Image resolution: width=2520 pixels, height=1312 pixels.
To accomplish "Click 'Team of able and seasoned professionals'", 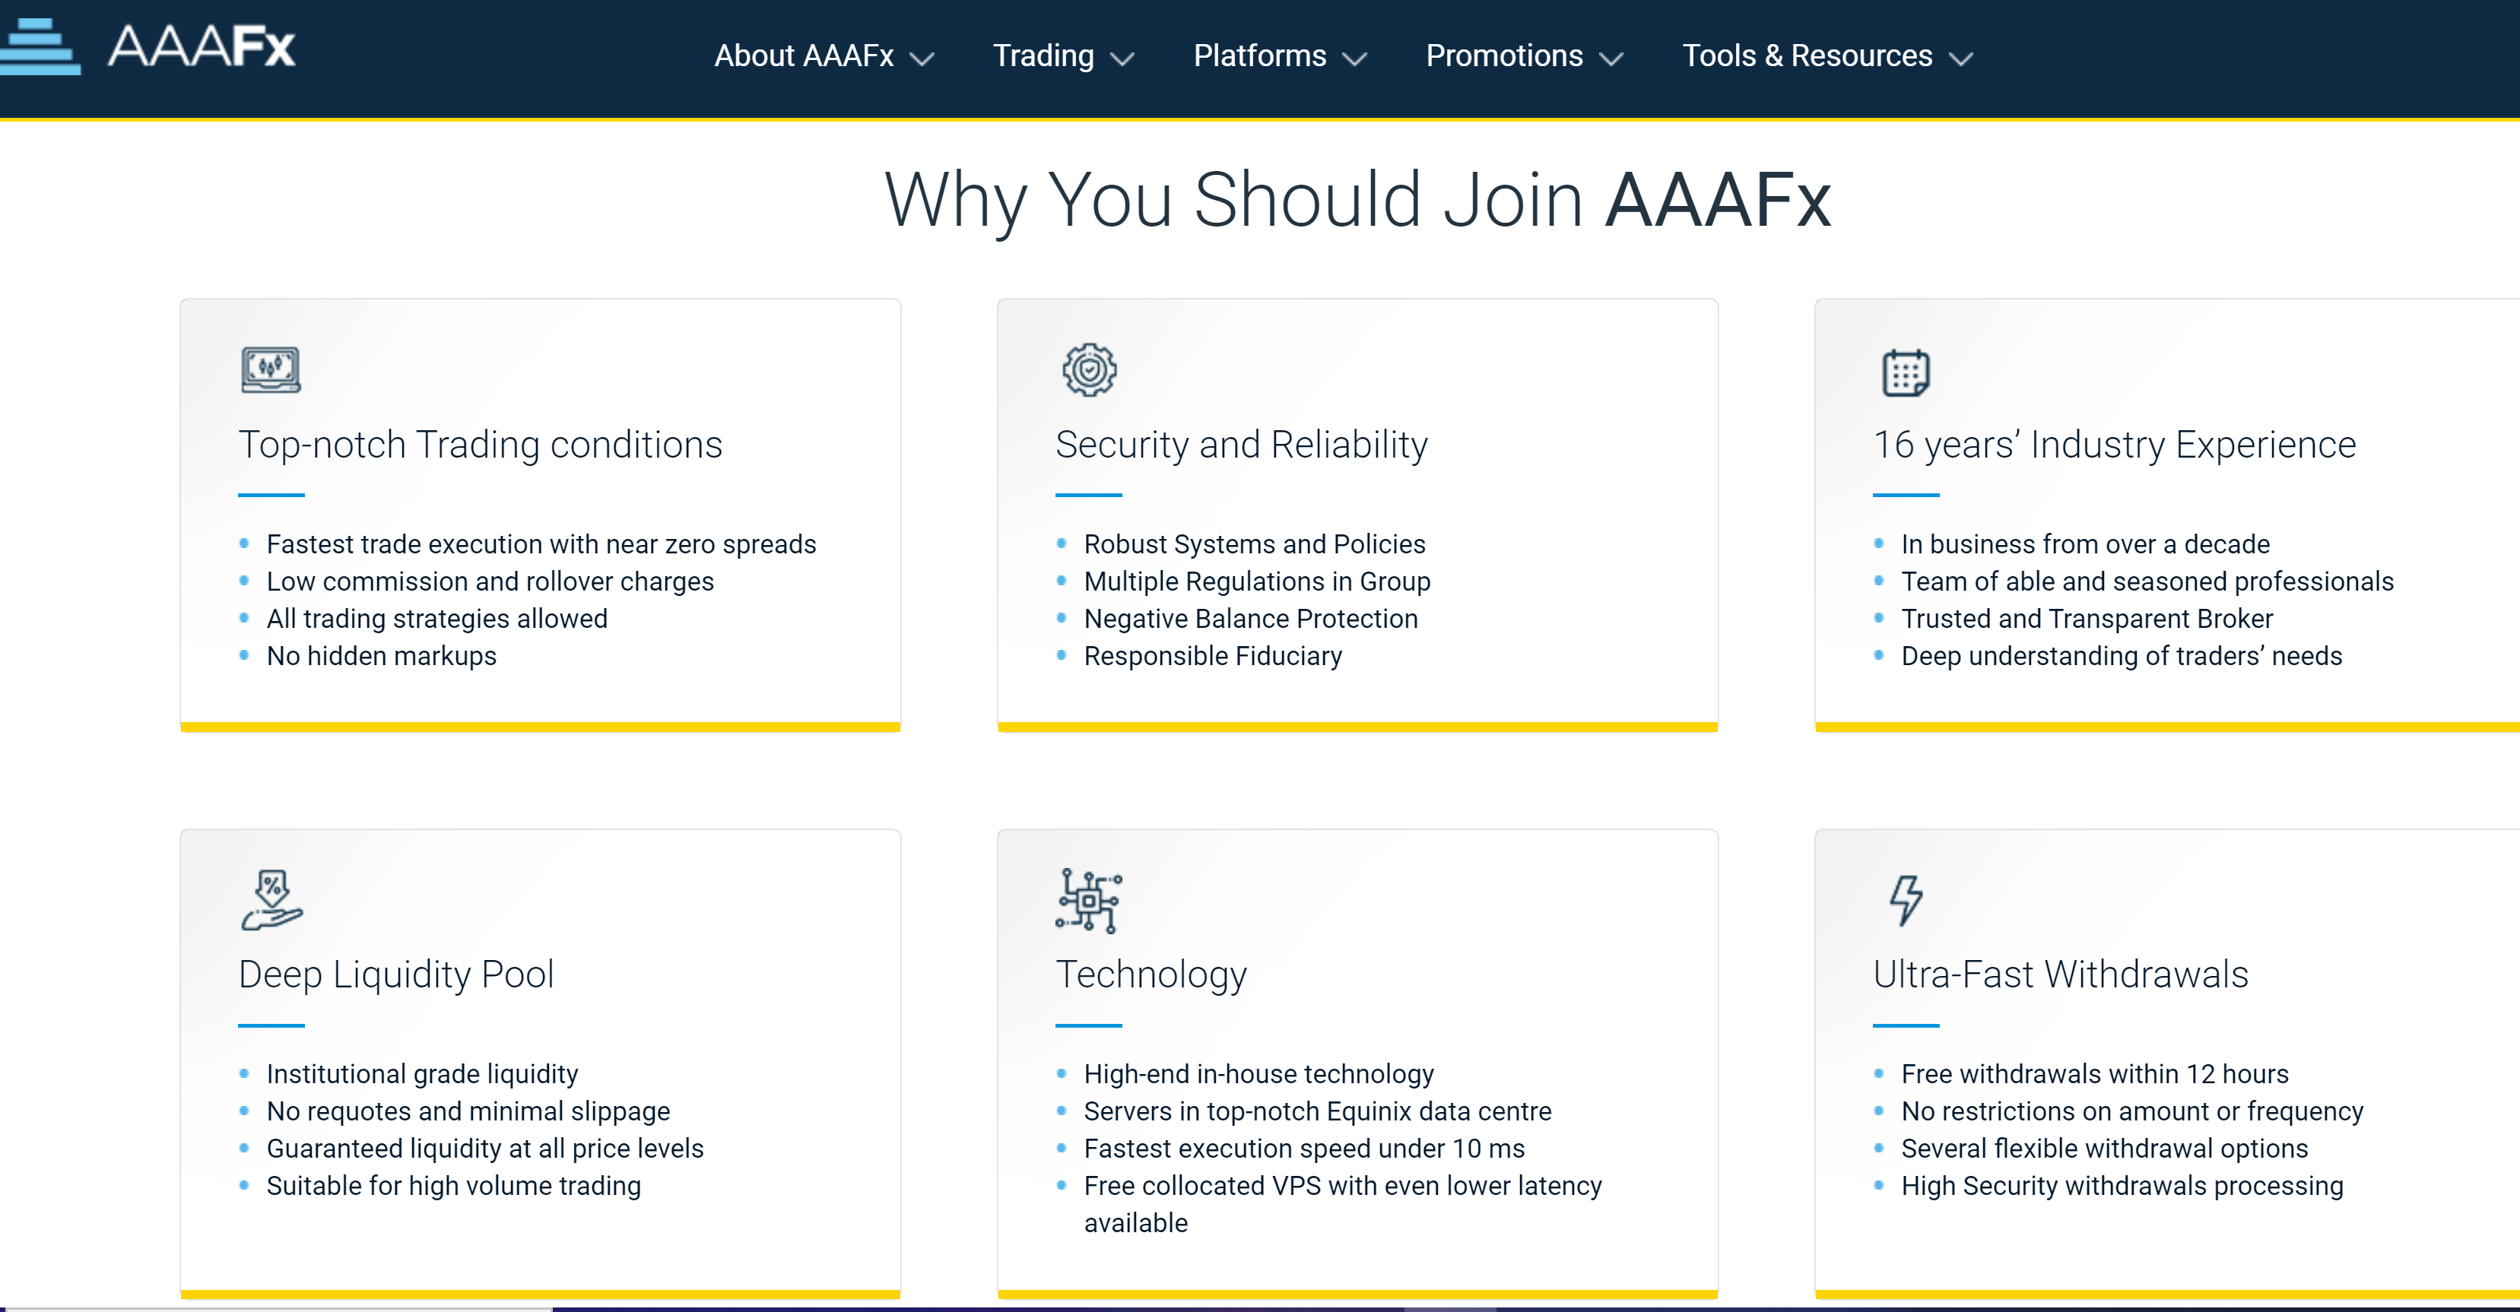I will [x=2147, y=582].
